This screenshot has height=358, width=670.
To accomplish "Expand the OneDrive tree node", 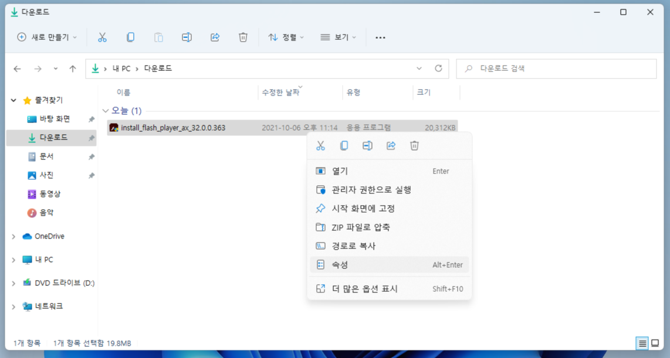I will coord(13,236).
